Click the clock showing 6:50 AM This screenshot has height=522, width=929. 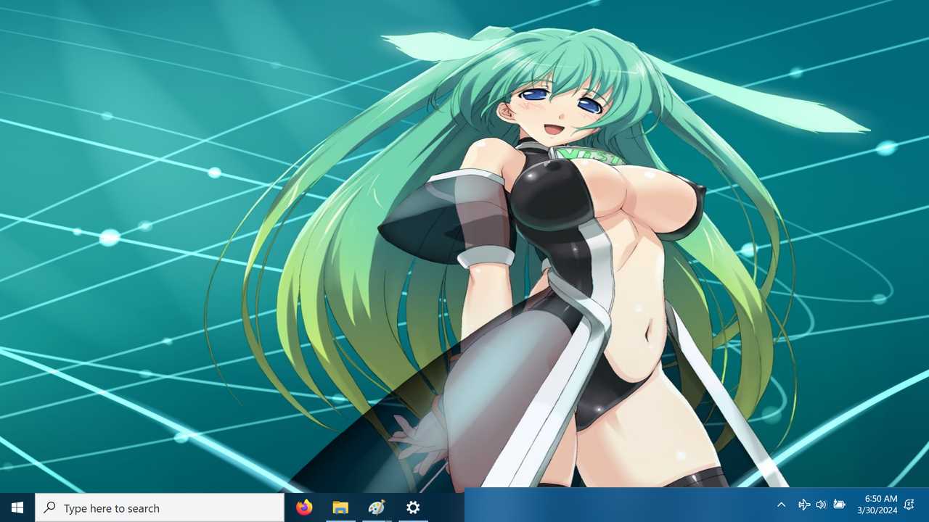(x=880, y=499)
